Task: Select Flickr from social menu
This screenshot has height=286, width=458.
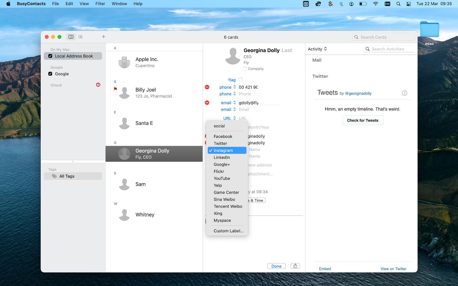Action: (x=227, y=172)
